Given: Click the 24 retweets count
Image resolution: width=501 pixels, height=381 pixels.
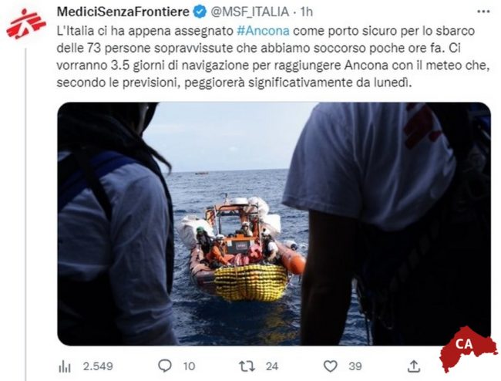Looking at the screenshot, I should [272, 366].
